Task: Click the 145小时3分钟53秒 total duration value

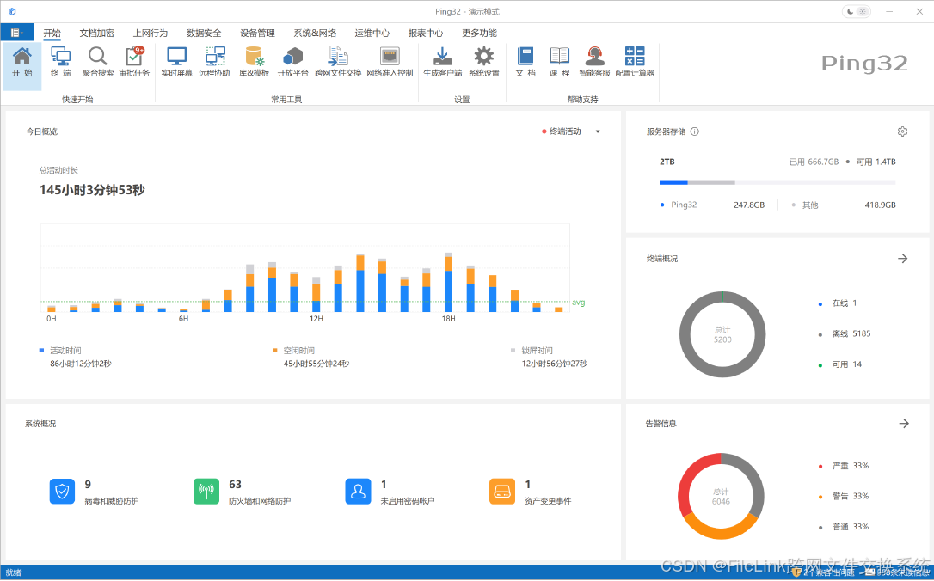Action: [x=92, y=190]
